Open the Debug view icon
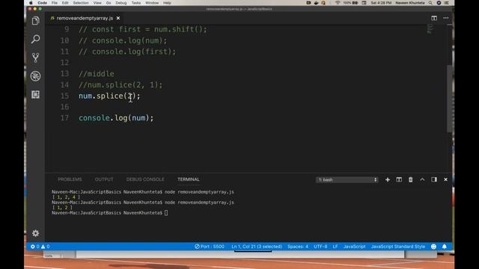The height and width of the screenshot is (269, 479). tap(35, 76)
